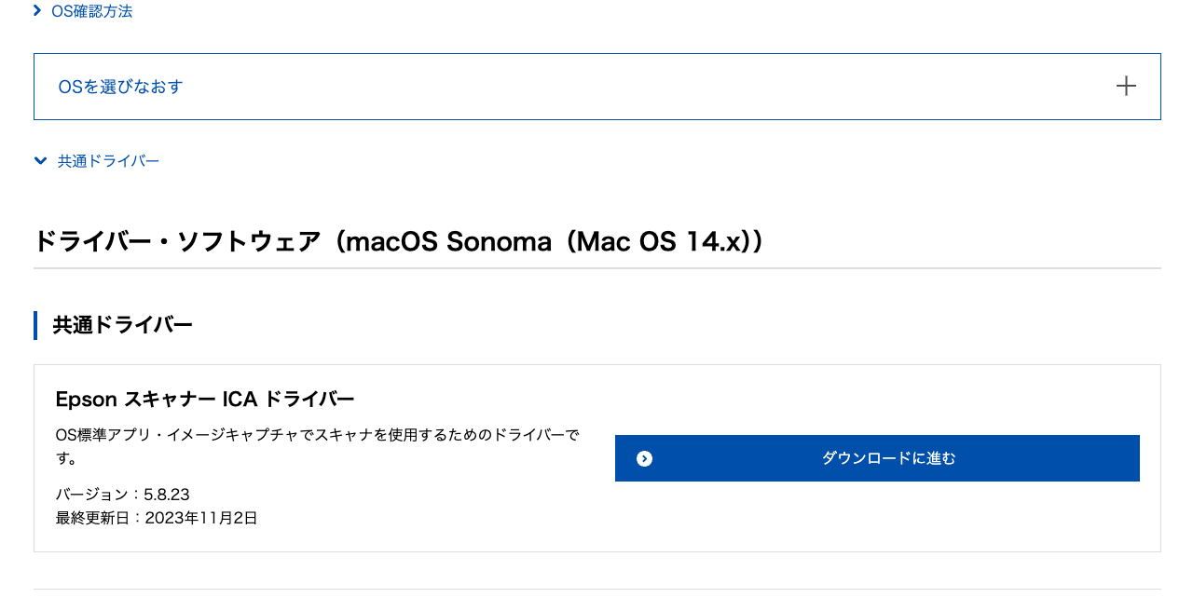Select the ドライバー・ソフトウェア macOS Sonoma heading
1193x611 pixels.
[400, 241]
